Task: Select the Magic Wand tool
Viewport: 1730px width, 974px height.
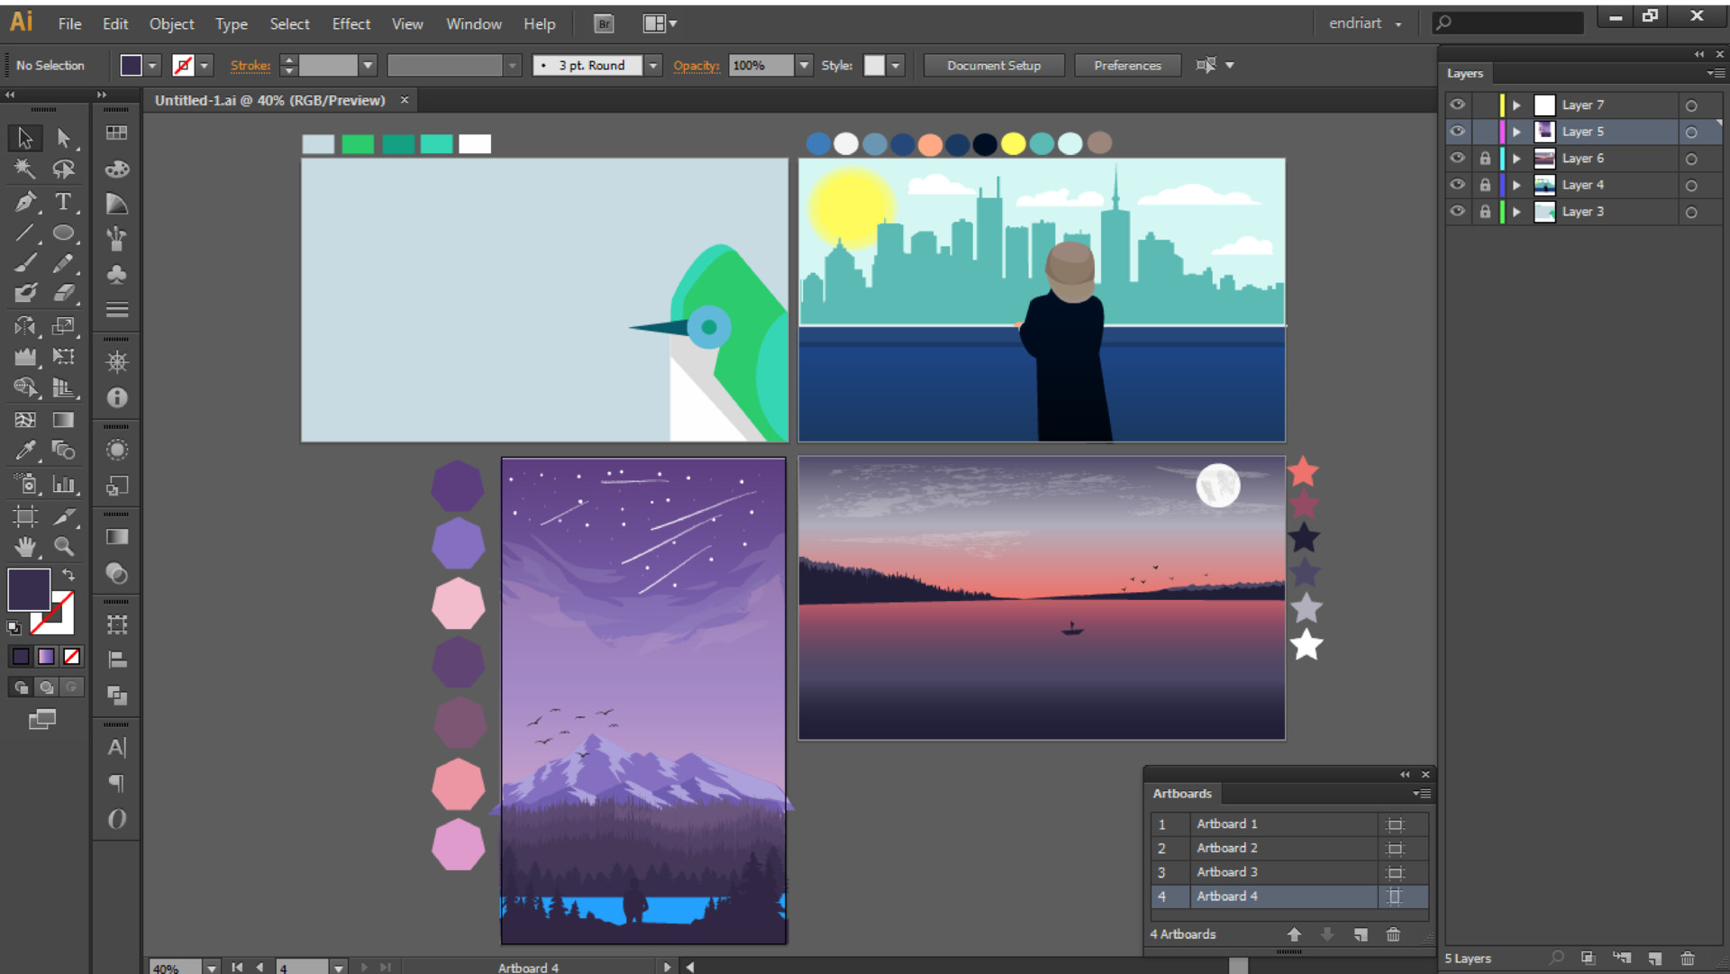Action: [25, 169]
